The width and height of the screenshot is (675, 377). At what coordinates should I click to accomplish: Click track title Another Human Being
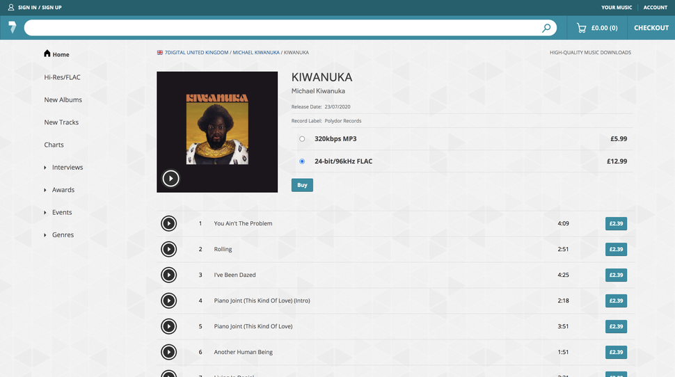tap(244, 352)
